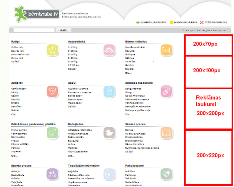
Task: Select Universālie rati under Ratiņi
Action: (20, 54)
